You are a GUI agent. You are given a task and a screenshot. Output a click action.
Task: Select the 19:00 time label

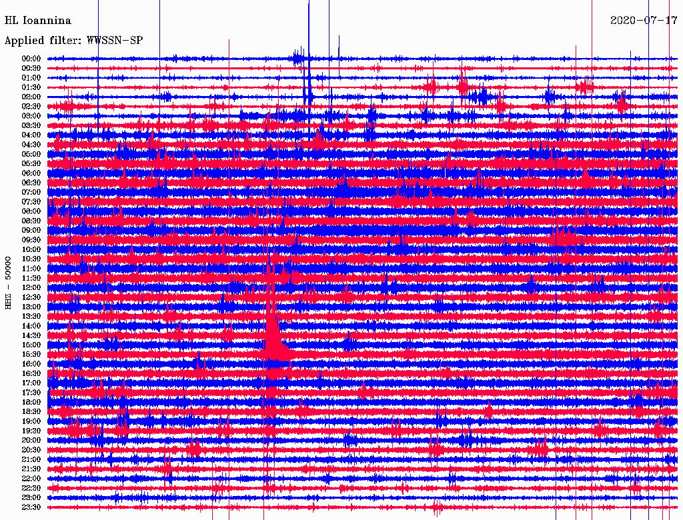tap(31, 421)
